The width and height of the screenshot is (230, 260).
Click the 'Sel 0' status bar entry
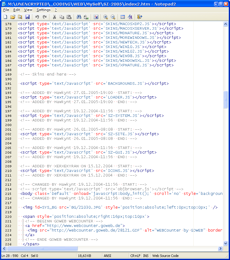click(x=34, y=256)
